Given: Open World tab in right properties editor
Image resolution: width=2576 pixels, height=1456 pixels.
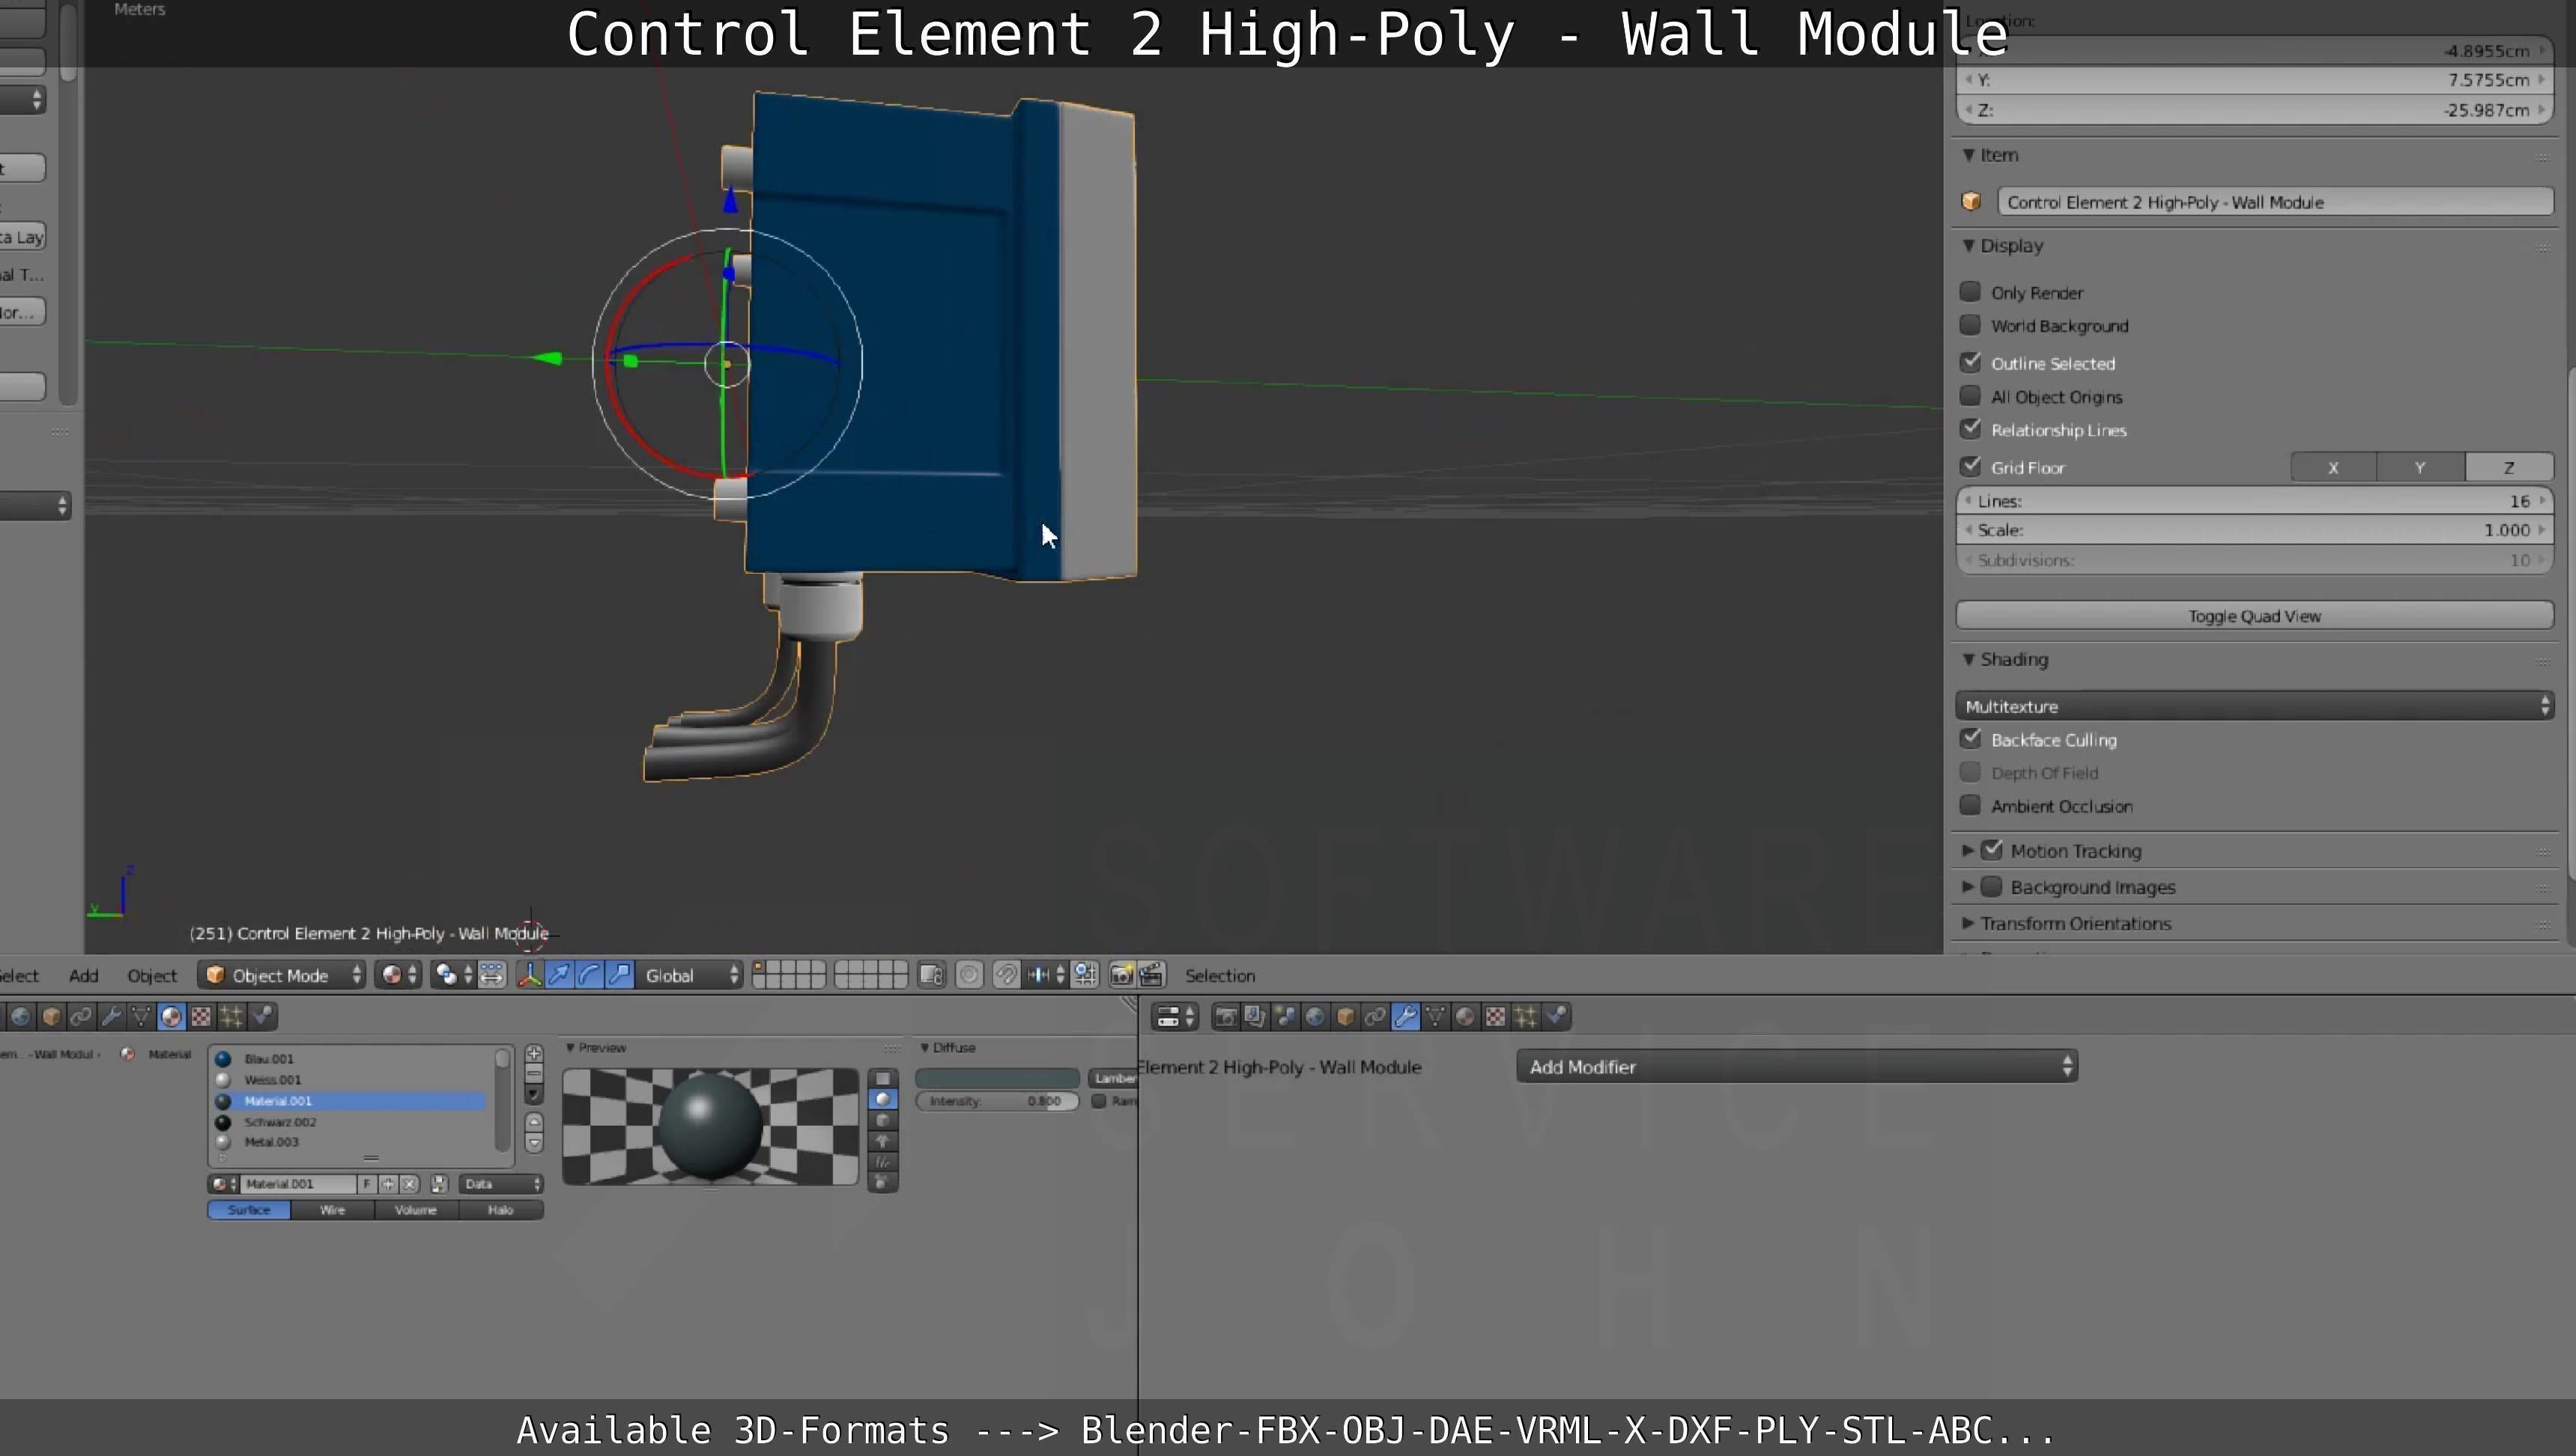Looking at the screenshot, I should [1315, 1017].
